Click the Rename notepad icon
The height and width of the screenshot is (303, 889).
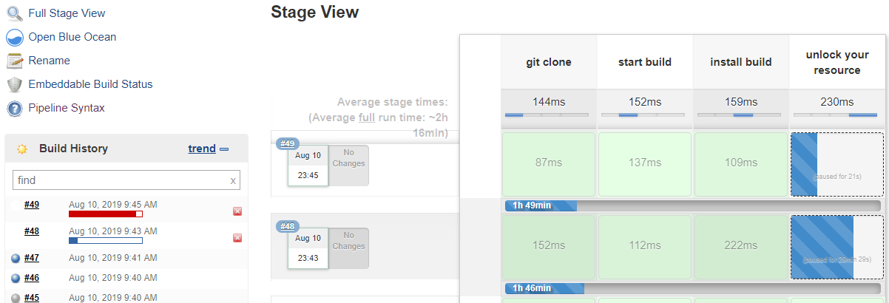[14, 61]
